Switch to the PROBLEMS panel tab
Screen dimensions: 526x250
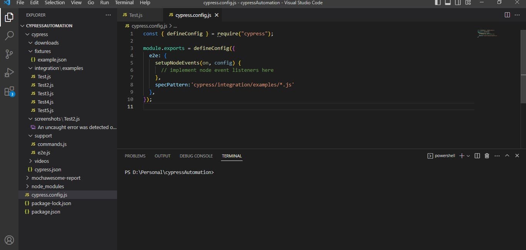(x=135, y=156)
